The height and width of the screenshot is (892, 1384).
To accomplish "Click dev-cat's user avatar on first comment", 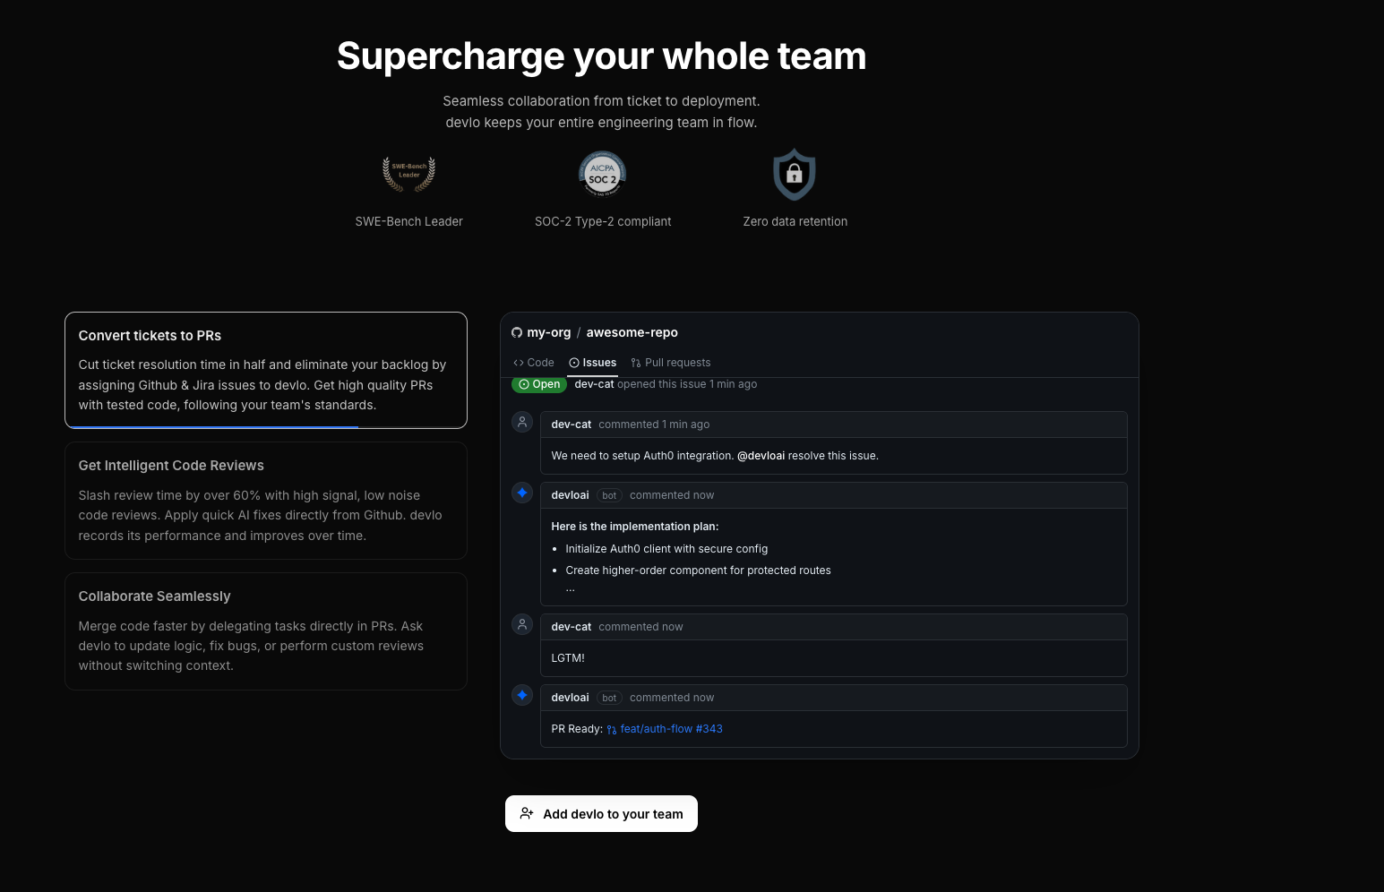I will pos(522,422).
